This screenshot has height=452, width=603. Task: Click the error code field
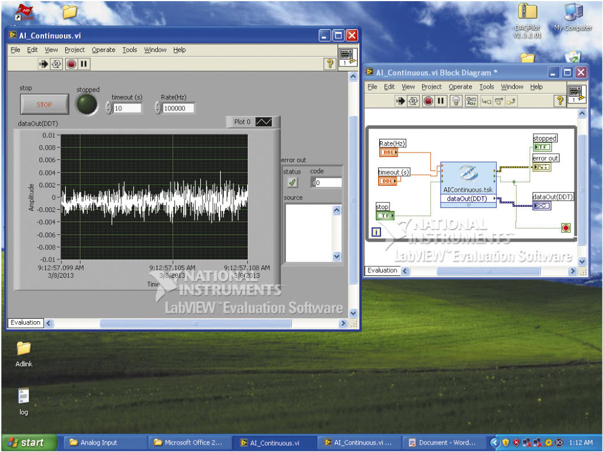(x=328, y=183)
